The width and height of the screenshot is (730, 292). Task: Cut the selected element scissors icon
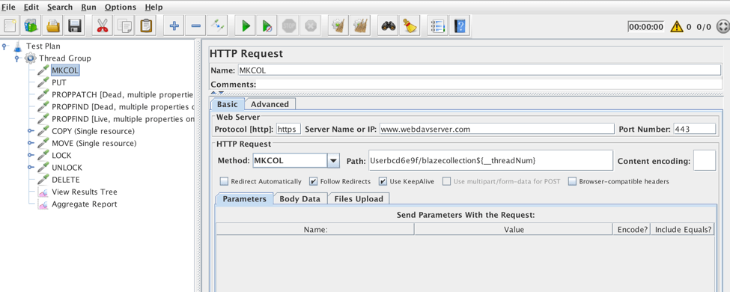click(x=103, y=25)
